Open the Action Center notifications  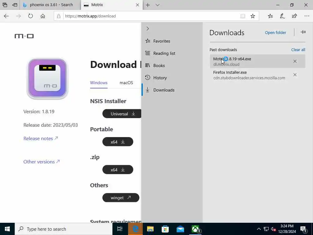[x=304, y=229]
